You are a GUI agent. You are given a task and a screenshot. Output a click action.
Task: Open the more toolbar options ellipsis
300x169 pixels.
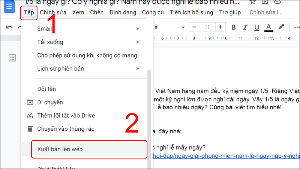click(297, 27)
